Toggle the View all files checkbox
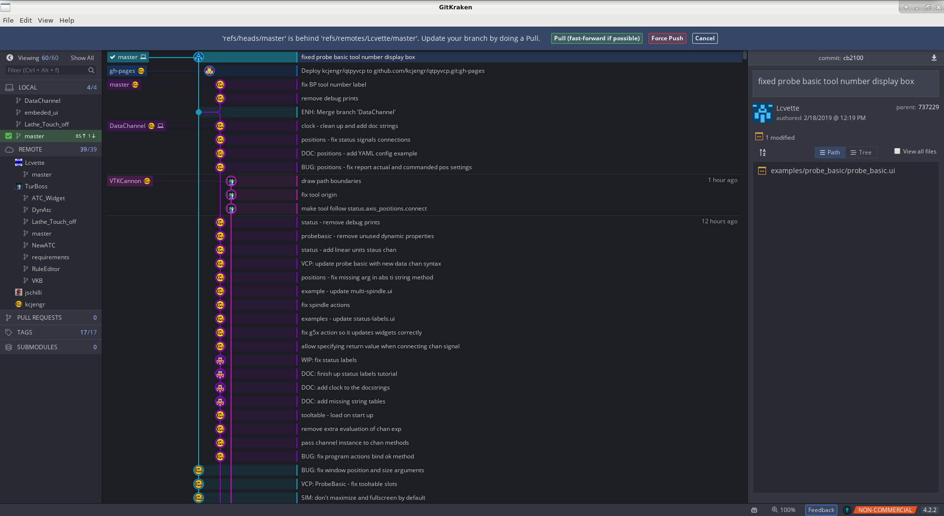This screenshot has height=516, width=944. tap(897, 151)
